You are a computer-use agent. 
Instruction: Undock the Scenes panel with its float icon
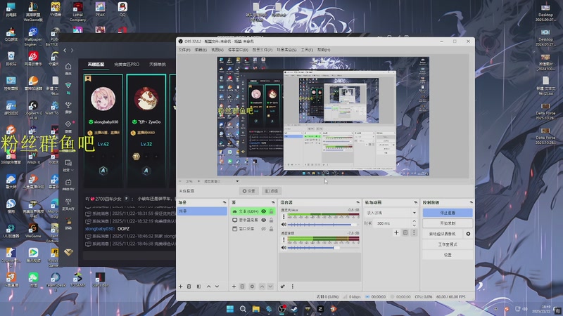224,202
